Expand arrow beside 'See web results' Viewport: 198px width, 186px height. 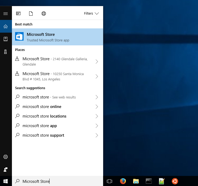coord(97,97)
